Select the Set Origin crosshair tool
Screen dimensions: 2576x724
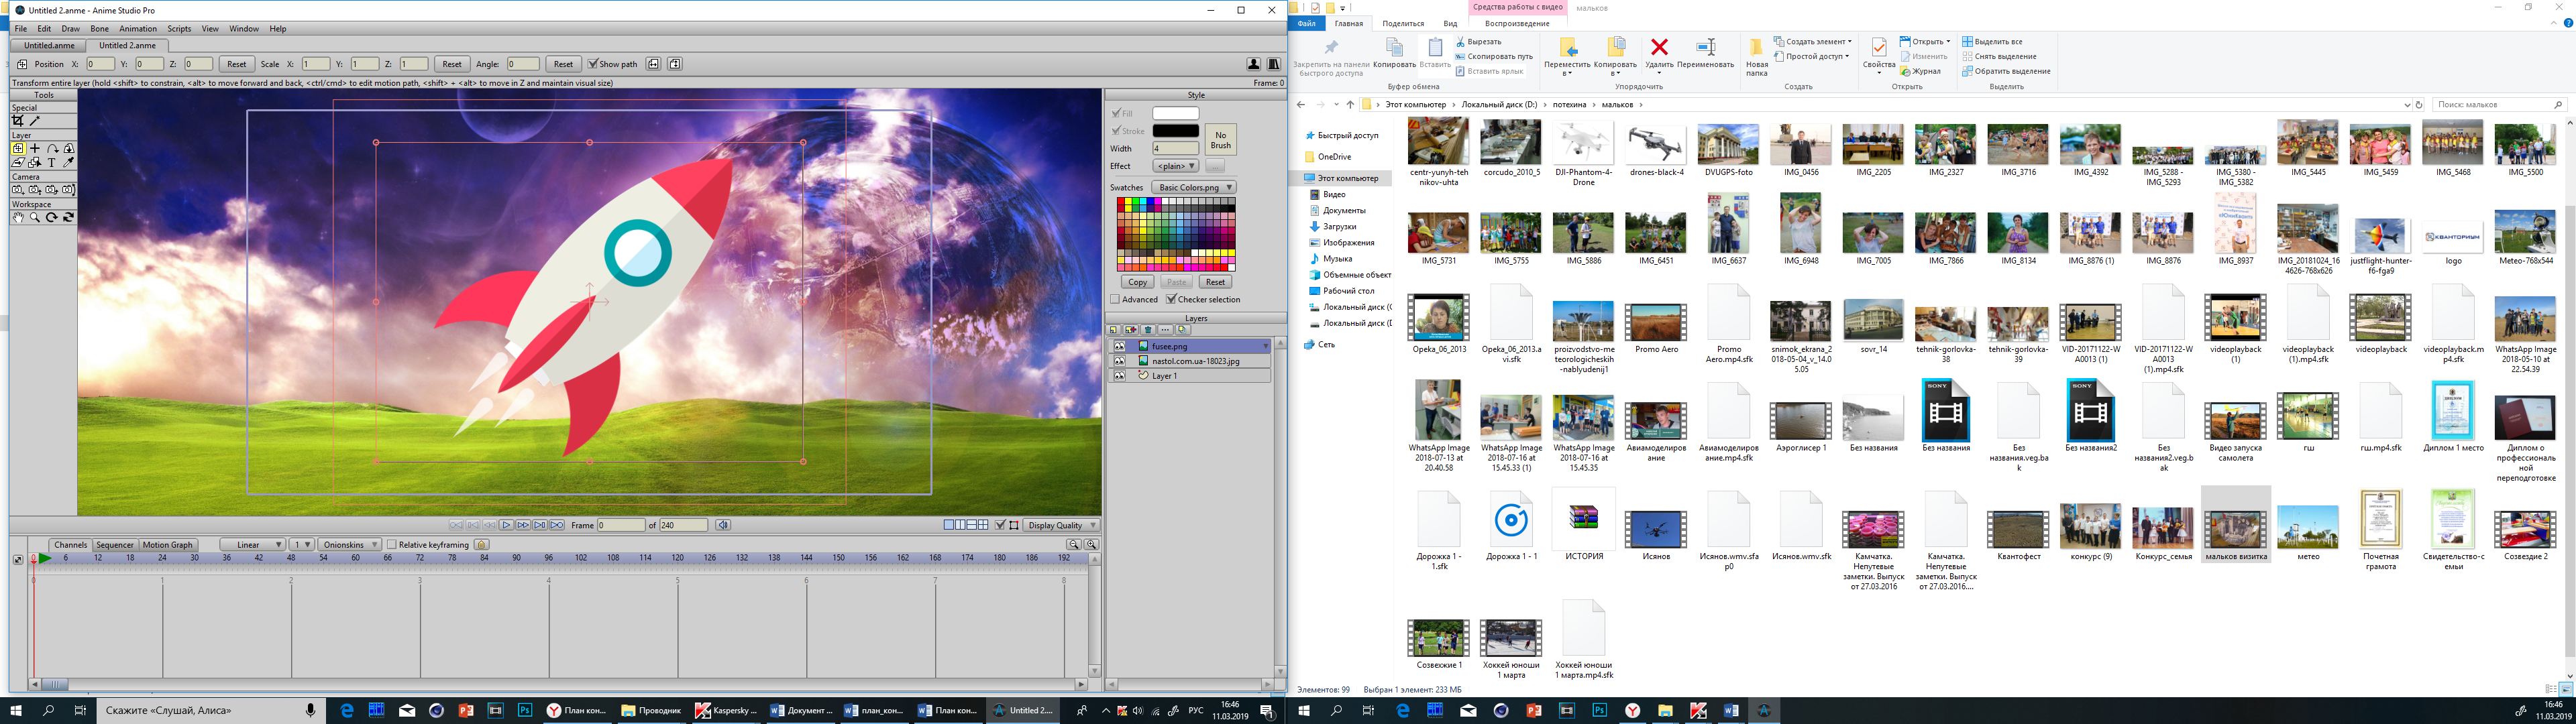(35, 148)
